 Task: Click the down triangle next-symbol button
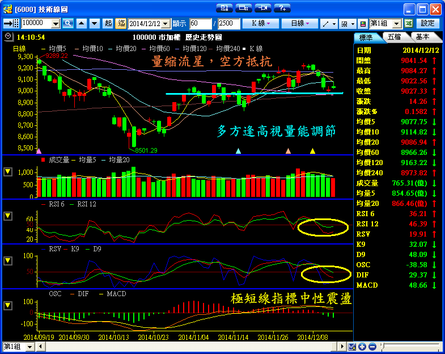(x=94, y=23)
